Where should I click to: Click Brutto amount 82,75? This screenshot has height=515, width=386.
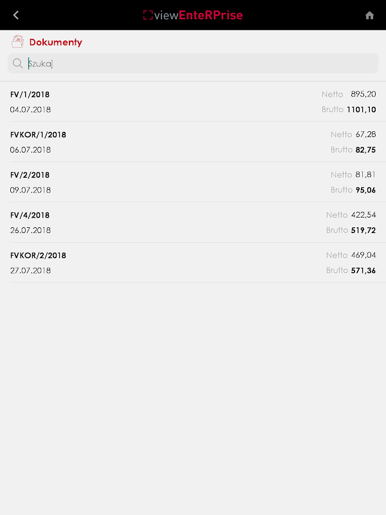[x=365, y=150]
